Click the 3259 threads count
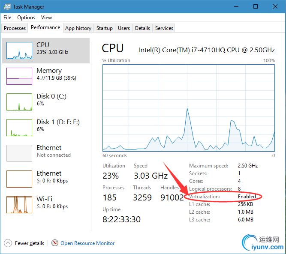The width and height of the screenshot is (286, 254). pos(142,198)
